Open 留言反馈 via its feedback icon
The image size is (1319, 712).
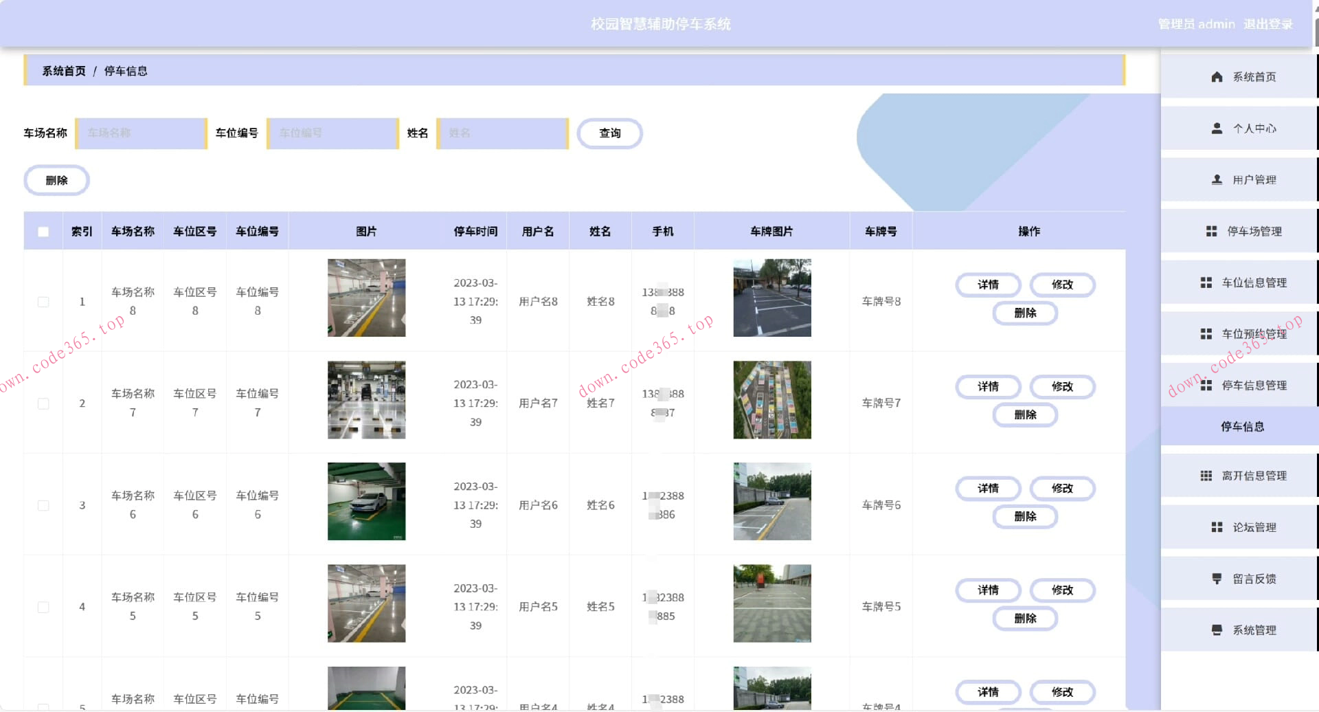(x=1216, y=578)
